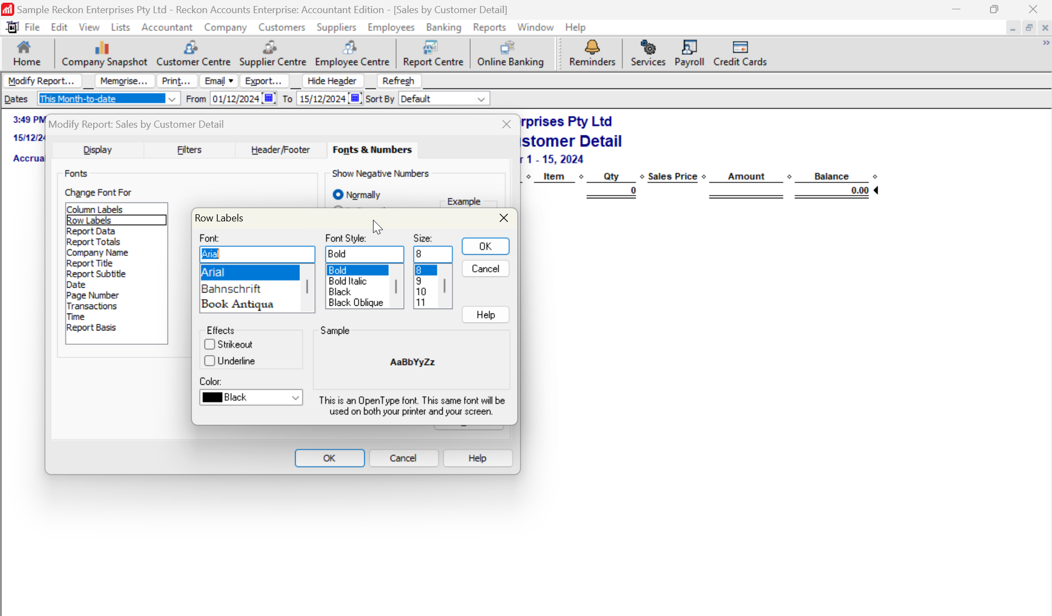Image resolution: width=1052 pixels, height=616 pixels.
Task: Click the From date calendar icon
Action: coord(269,98)
